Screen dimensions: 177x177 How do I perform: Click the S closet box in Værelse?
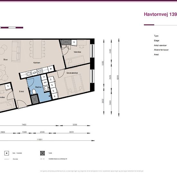click(74, 42)
